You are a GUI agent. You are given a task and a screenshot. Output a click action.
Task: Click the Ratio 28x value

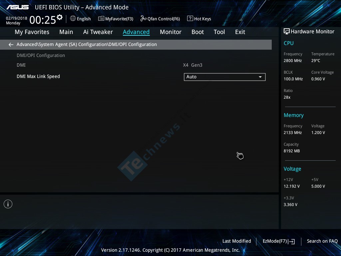pos(287,97)
